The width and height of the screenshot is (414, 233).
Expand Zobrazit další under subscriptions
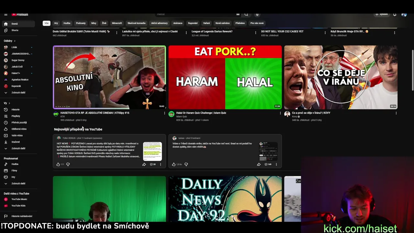click(x=18, y=93)
